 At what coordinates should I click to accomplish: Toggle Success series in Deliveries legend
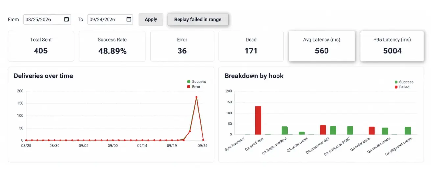[197, 82]
